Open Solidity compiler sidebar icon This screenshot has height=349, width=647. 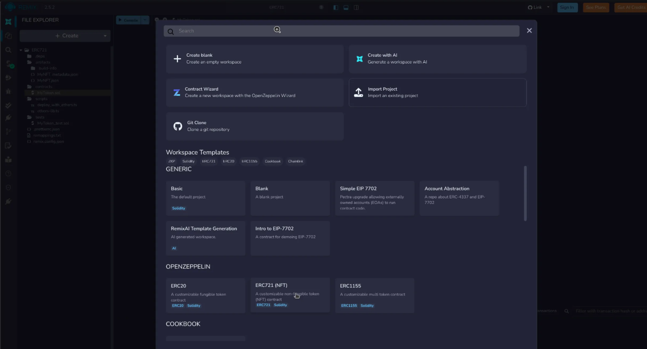click(9, 64)
